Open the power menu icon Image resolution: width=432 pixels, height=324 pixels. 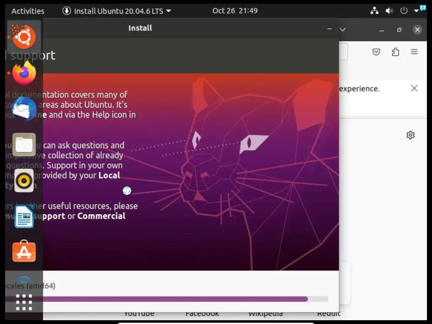(x=404, y=11)
